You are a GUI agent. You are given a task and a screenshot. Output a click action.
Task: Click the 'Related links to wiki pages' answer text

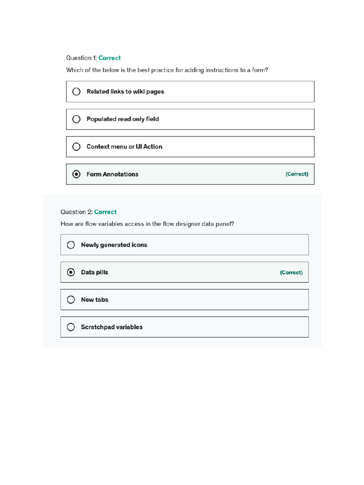pos(125,91)
